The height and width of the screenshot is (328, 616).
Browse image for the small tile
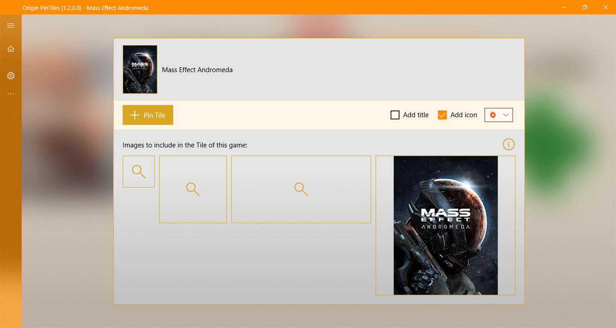pyautogui.click(x=139, y=171)
